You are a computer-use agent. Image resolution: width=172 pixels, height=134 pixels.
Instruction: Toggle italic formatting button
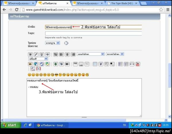(x=36, y=55)
